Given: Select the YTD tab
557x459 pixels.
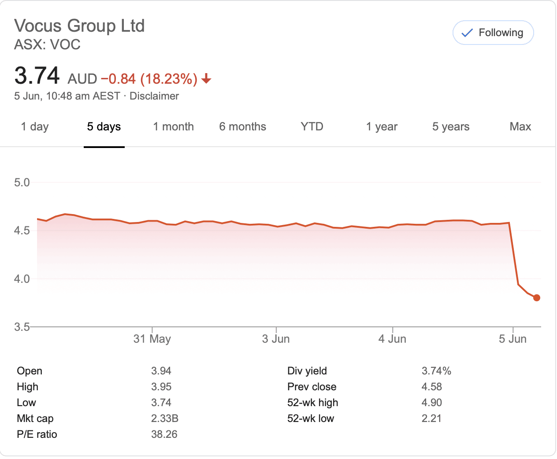Looking at the screenshot, I should click(312, 127).
